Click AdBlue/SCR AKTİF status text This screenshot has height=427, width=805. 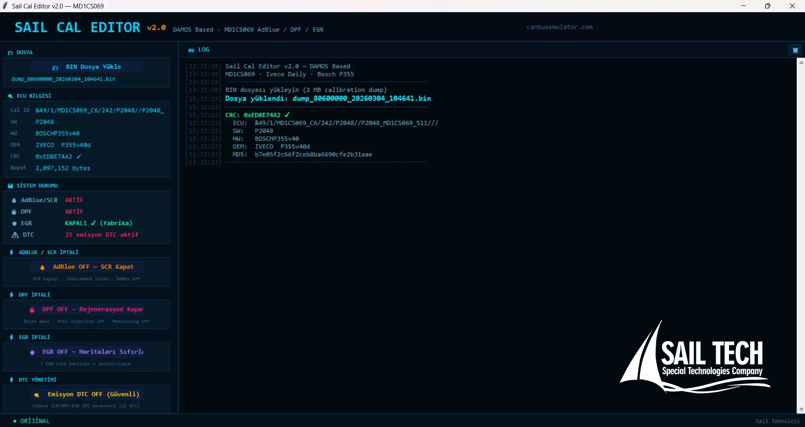(x=74, y=200)
